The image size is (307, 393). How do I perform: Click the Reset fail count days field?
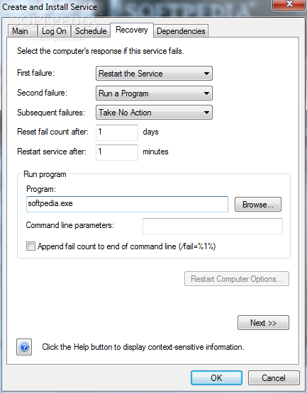(117, 132)
